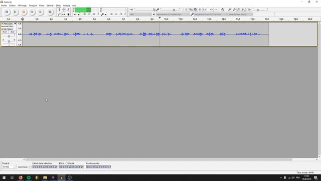This screenshot has width=321, height=181.
Task: Click the selection start time field
Action: coord(45,167)
